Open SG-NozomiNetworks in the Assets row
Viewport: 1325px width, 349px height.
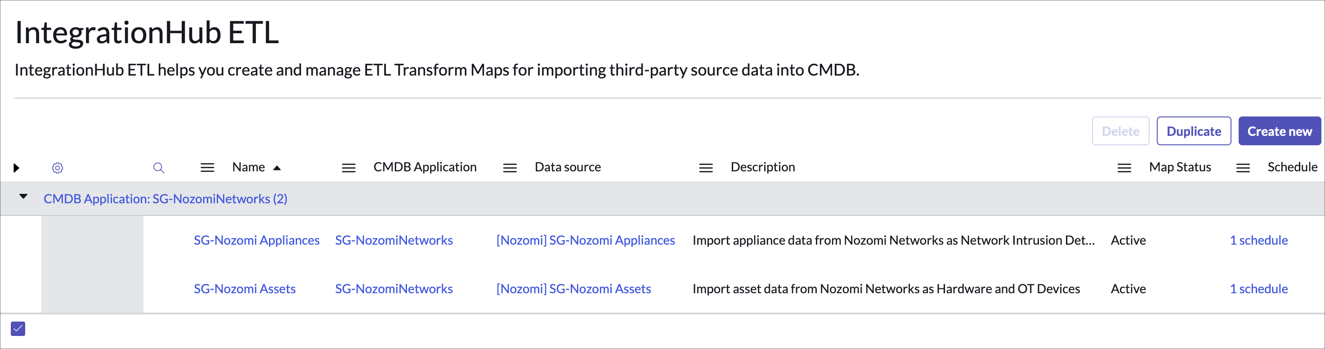(x=394, y=289)
